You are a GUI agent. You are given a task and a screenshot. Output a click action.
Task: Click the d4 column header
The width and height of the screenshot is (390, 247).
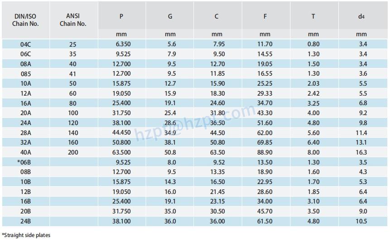(x=361, y=16)
